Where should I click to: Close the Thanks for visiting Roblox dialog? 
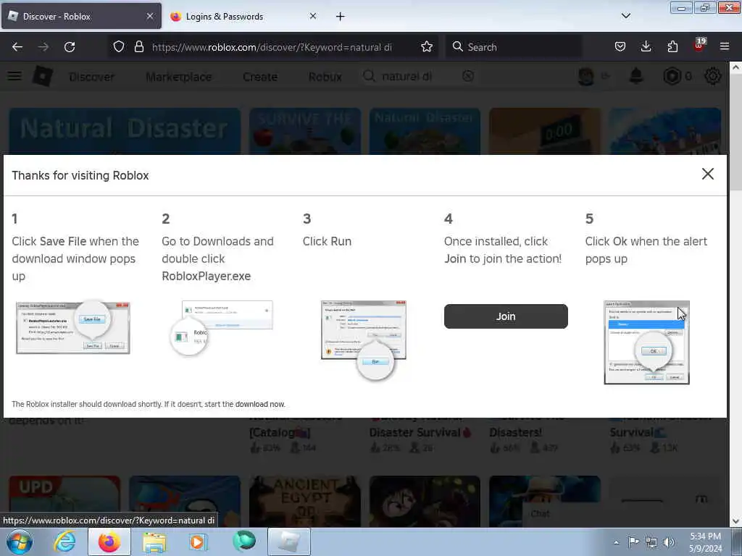(x=707, y=174)
